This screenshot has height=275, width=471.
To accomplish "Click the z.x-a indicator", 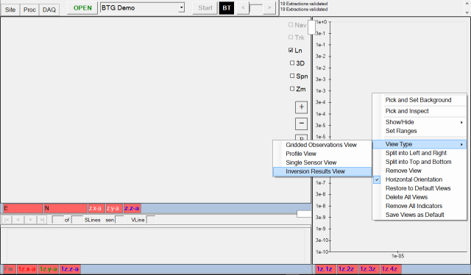I will [96, 208].
